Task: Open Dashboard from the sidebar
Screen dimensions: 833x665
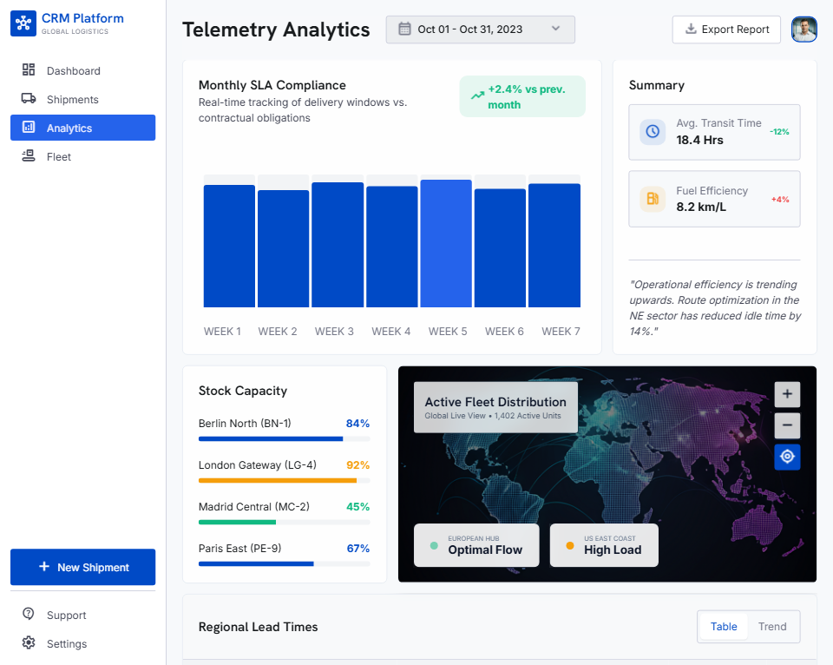Action: point(83,70)
